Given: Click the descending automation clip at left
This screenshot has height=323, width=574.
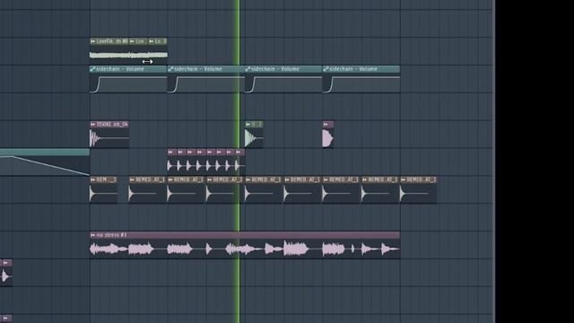Looking at the screenshot, I should [45, 162].
